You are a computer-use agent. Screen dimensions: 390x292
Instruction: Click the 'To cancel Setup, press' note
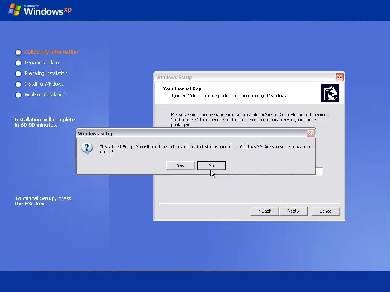tap(43, 201)
